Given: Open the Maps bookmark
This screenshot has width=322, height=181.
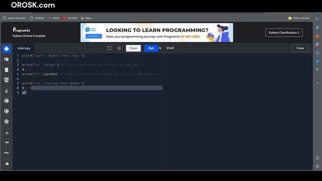Looking at the screenshot, I should (86, 18).
